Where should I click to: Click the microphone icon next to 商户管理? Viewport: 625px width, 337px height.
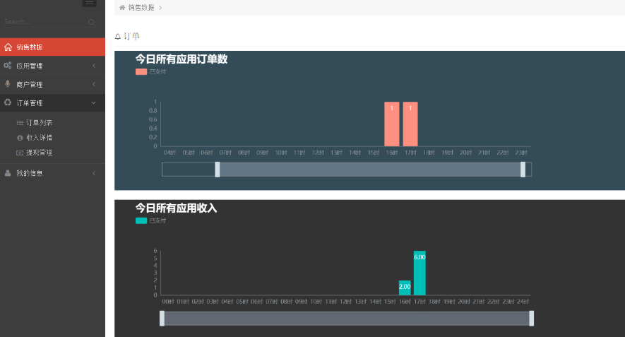click(8, 84)
